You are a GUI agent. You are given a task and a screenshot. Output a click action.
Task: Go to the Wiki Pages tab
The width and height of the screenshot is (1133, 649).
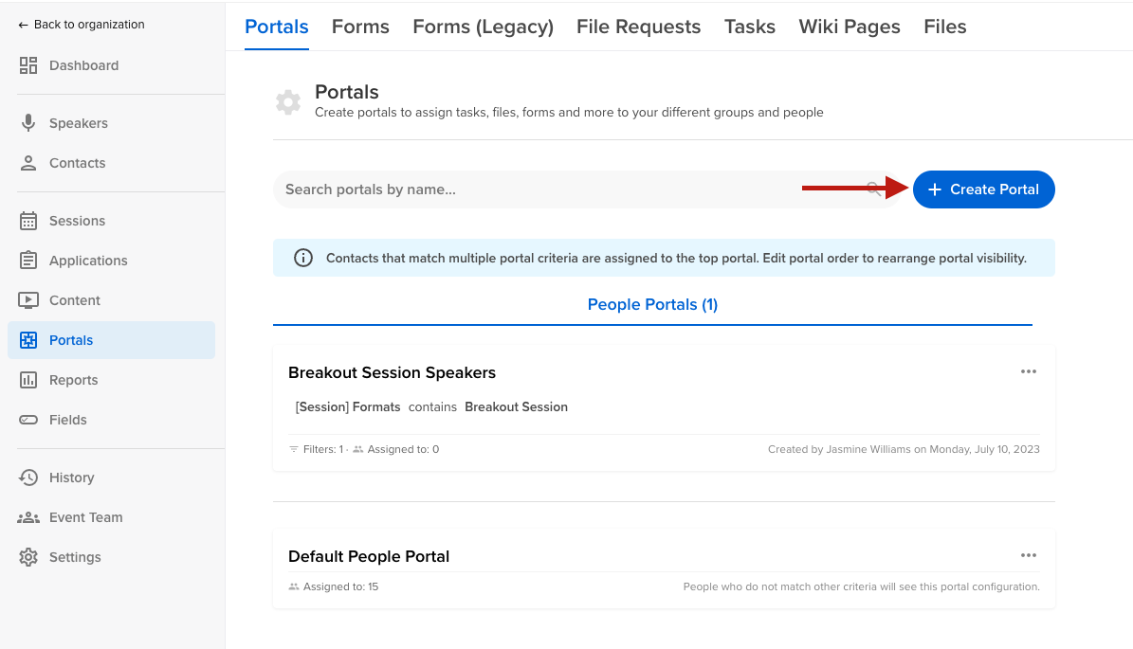coord(850,27)
